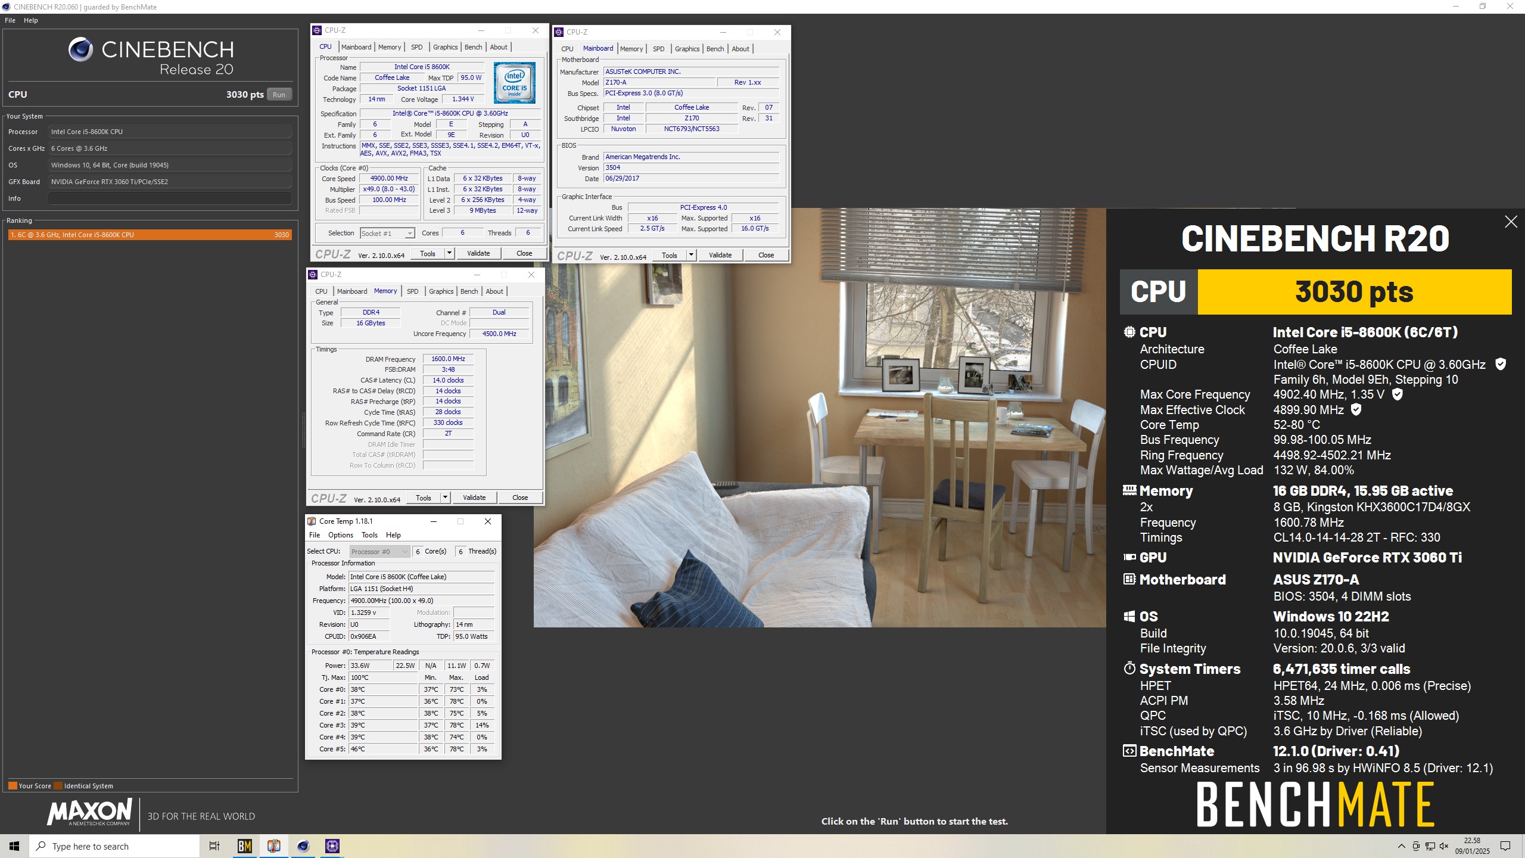The height and width of the screenshot is (858, 1525).
Task: Click Validate in CPU-Z Memory window
Action: 474,498
